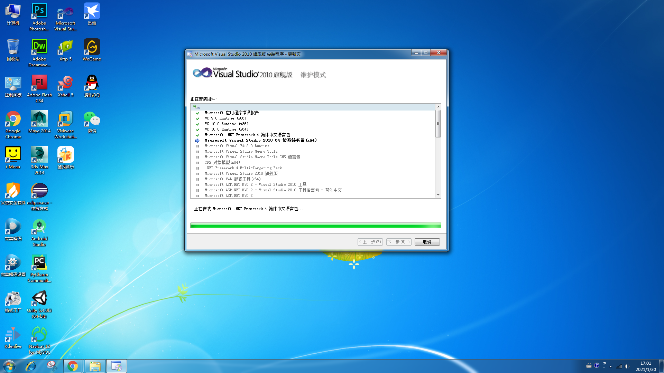This screenshot has height=373, width=664.
Task: Switch to Visual Studio setup taskbar item
Action: coord(117,366)
